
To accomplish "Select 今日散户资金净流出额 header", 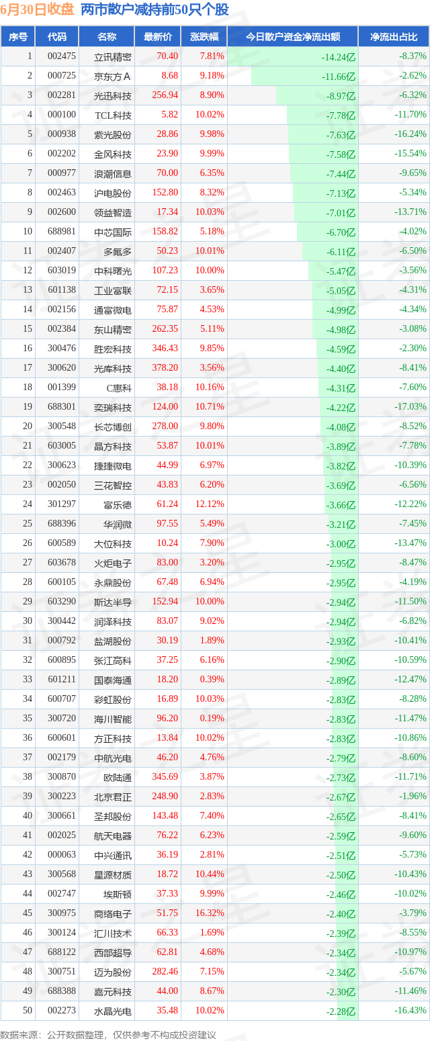I will [x=292, y=37].
